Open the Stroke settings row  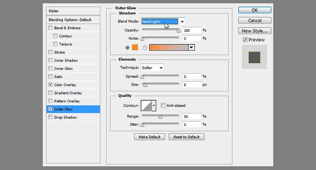[x=73, y=52]
